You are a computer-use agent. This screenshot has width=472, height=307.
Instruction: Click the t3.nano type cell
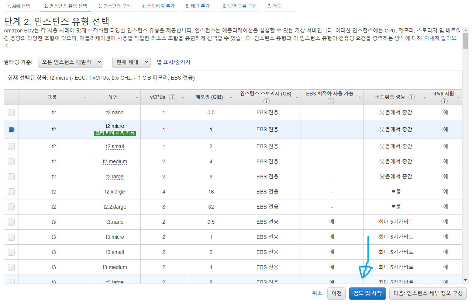(x=115, y=222)
